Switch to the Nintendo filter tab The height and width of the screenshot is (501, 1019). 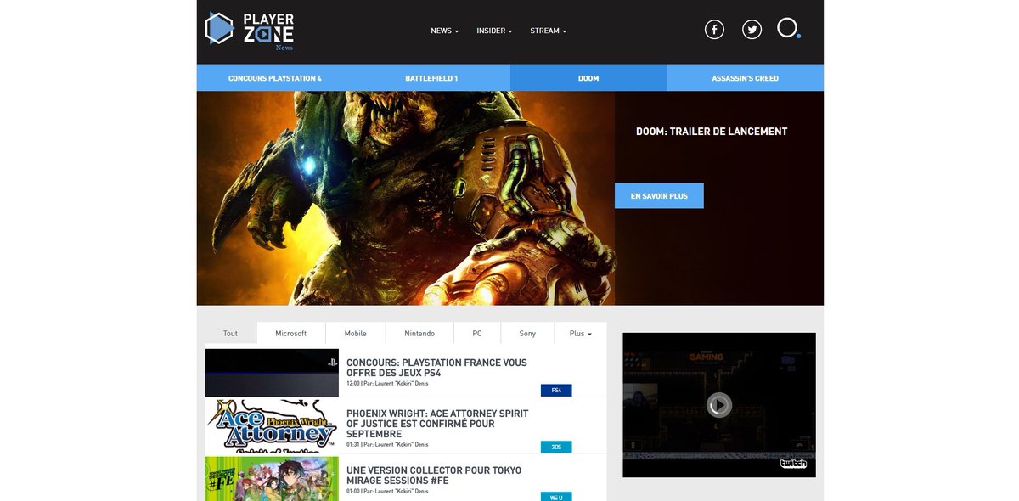coord(419,334)
